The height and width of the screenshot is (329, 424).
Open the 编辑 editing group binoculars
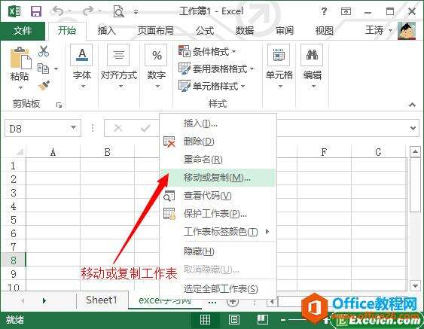click(313, 66)
